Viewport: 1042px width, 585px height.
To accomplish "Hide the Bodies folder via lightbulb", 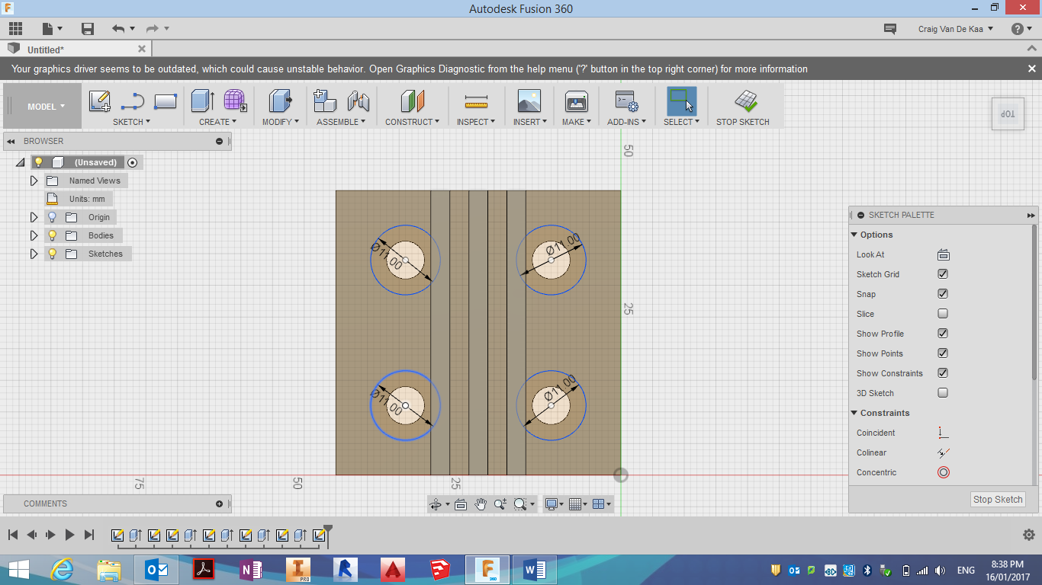I will (x=52, y=235).
